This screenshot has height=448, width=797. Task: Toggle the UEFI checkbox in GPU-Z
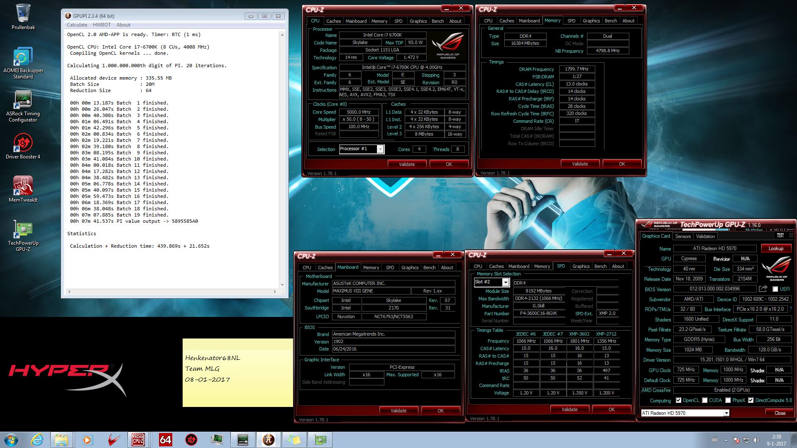click(x=775, y=289)
